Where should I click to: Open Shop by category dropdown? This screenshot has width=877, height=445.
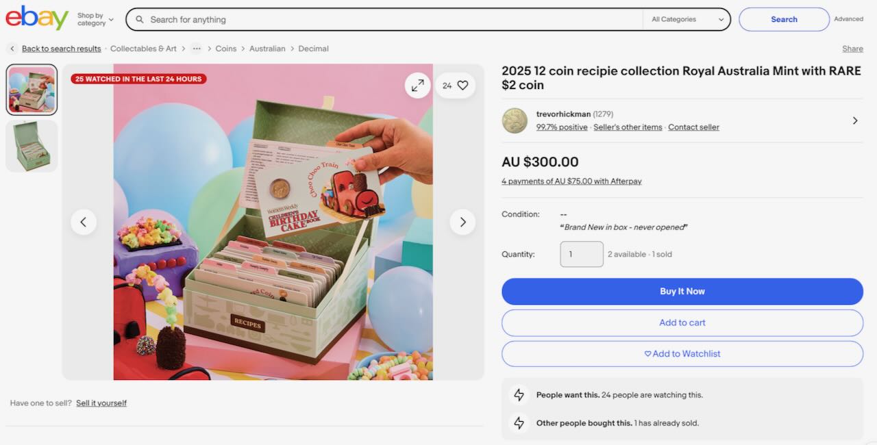coord(95,19)
